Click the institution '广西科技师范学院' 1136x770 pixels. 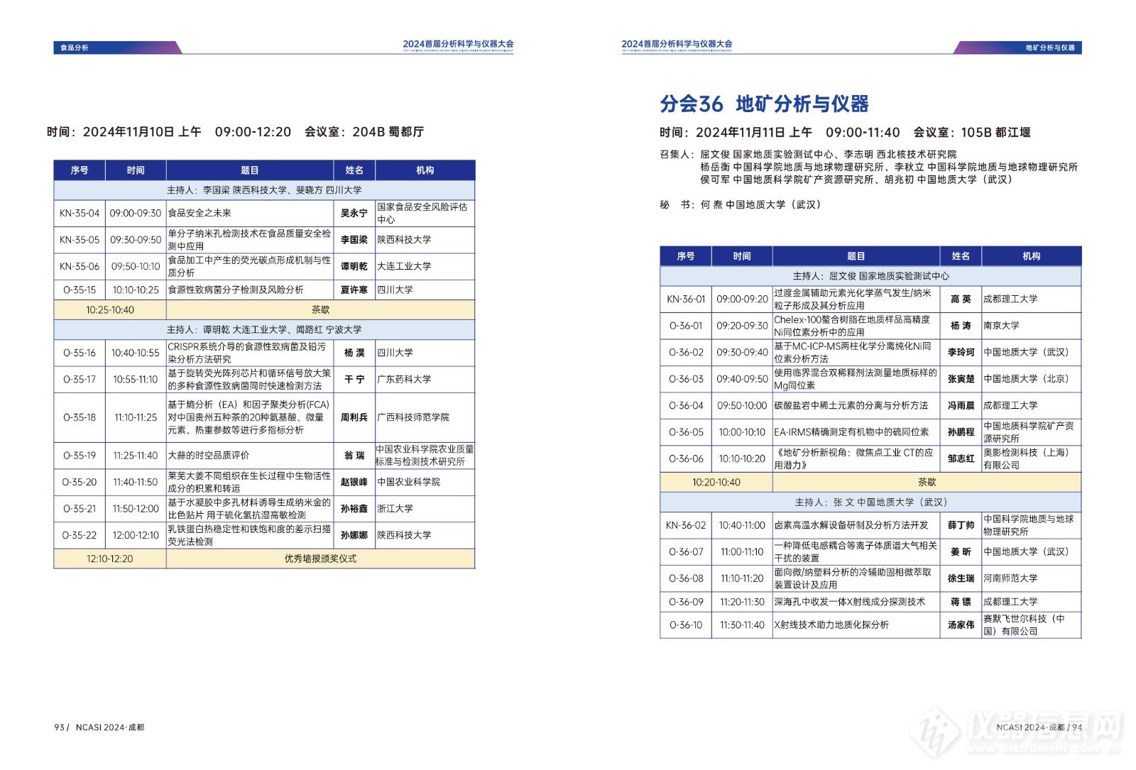pos(413,417)
